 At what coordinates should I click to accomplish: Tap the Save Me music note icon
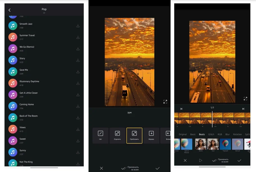pos(13,72)
